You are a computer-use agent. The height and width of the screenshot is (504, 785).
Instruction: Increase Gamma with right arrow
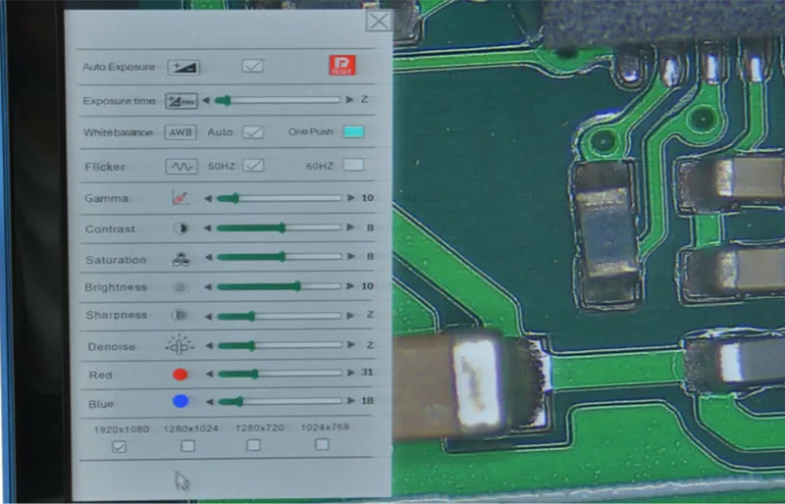click(x=351, y=198)
